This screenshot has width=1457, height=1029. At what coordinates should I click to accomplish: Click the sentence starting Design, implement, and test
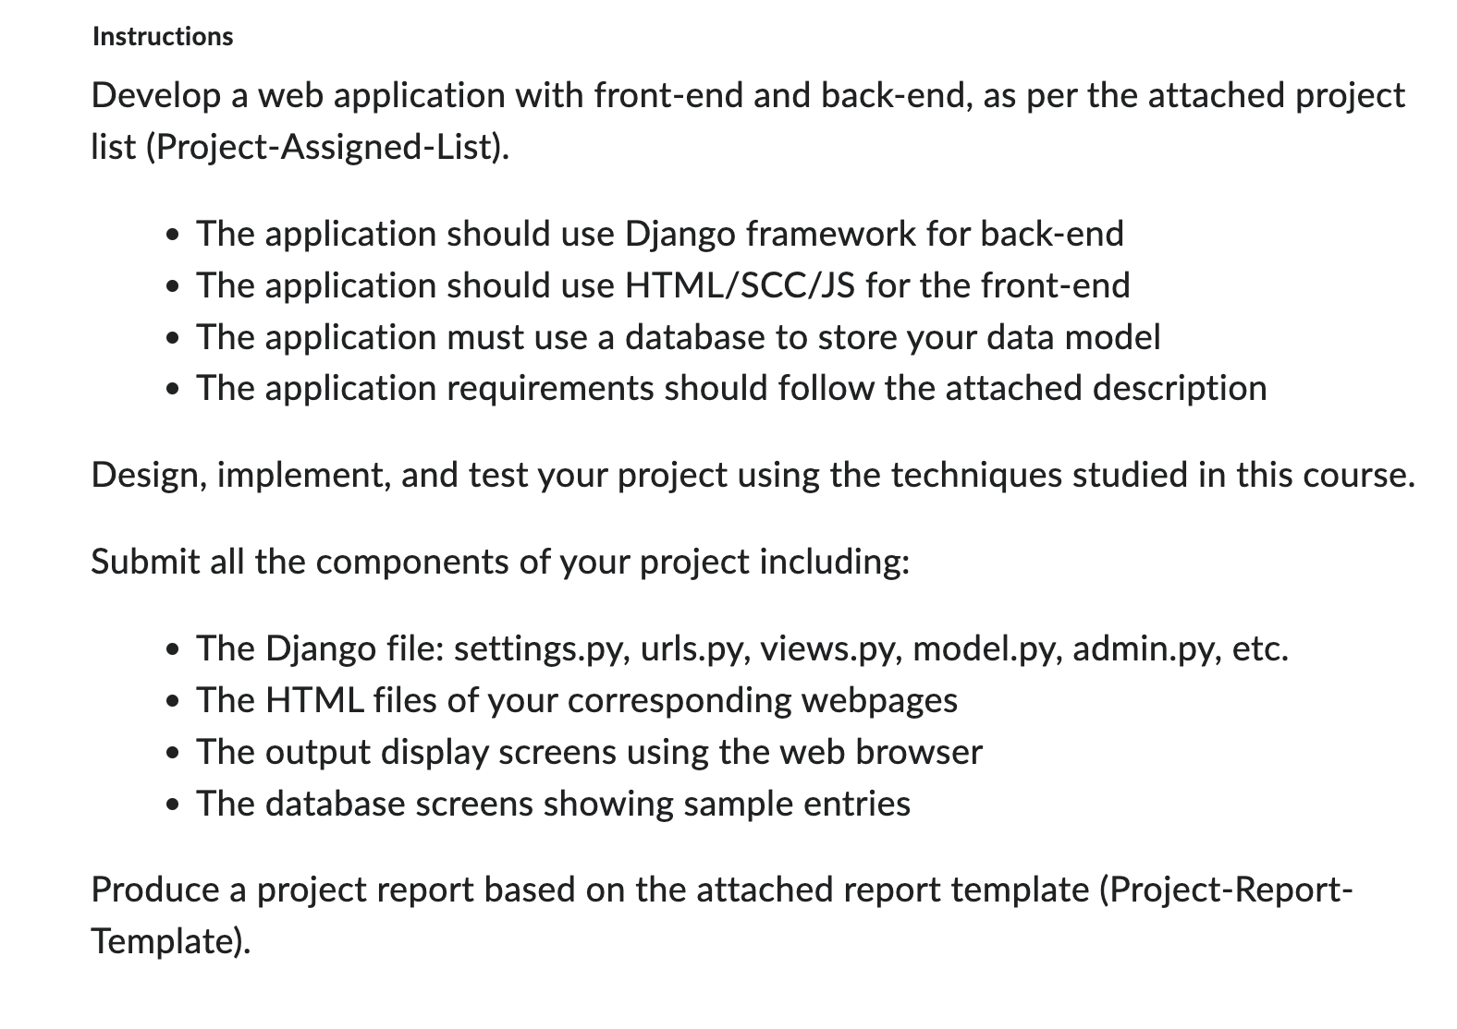753,475
